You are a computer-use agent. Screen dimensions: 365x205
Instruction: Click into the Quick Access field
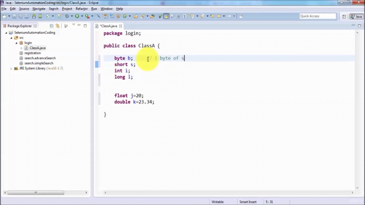318,16
